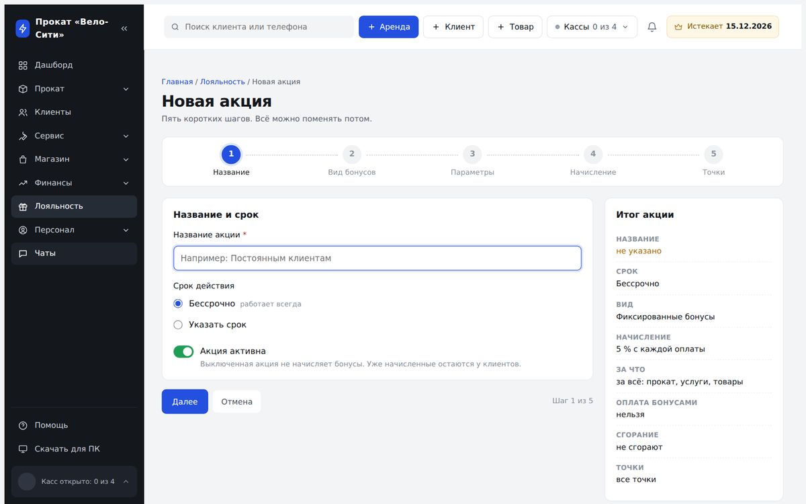Go to step 4 Начисление
This screenshot has height=504, width=806.
click(x=593, y=161)
